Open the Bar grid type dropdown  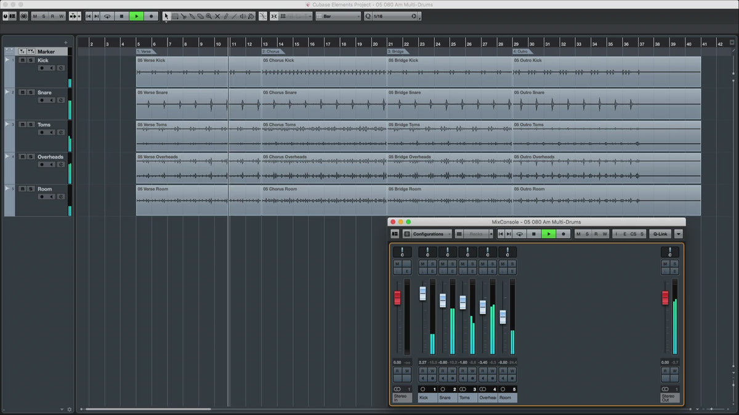point(338,16)
